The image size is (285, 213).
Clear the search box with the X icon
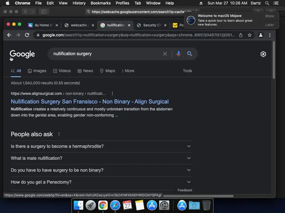coord(165,54)
